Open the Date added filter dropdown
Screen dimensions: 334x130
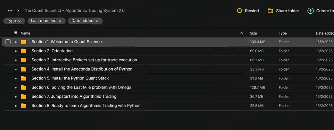(x=85, y=21)
